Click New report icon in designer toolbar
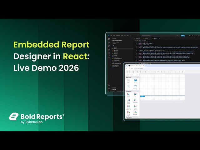This screenshot has height=150, width=200. 127,72
